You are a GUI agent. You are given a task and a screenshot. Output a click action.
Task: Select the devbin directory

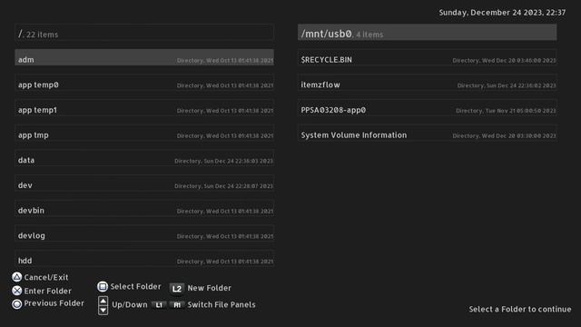coord(144,209)
